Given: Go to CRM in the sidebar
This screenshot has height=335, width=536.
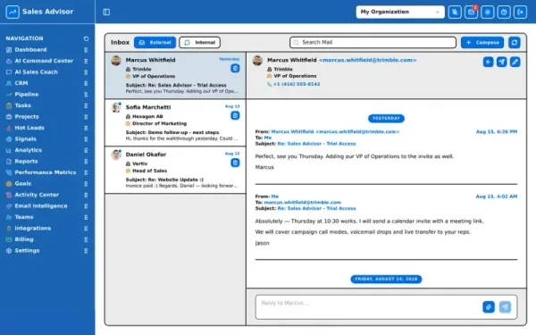Looking at the screenshot, I should click(x=21, y=83).
